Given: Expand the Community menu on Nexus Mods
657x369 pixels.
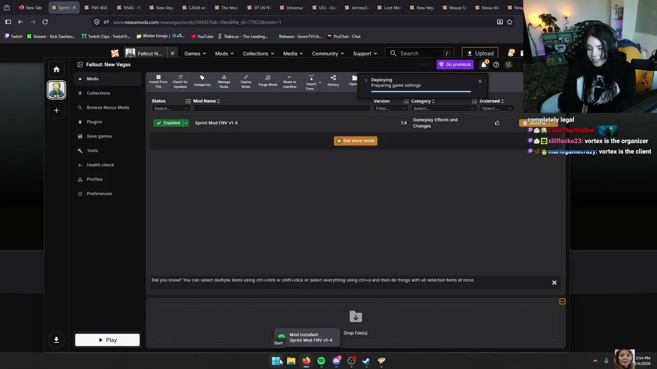Looking at the screenshot, I should click(x=328, y=53).
